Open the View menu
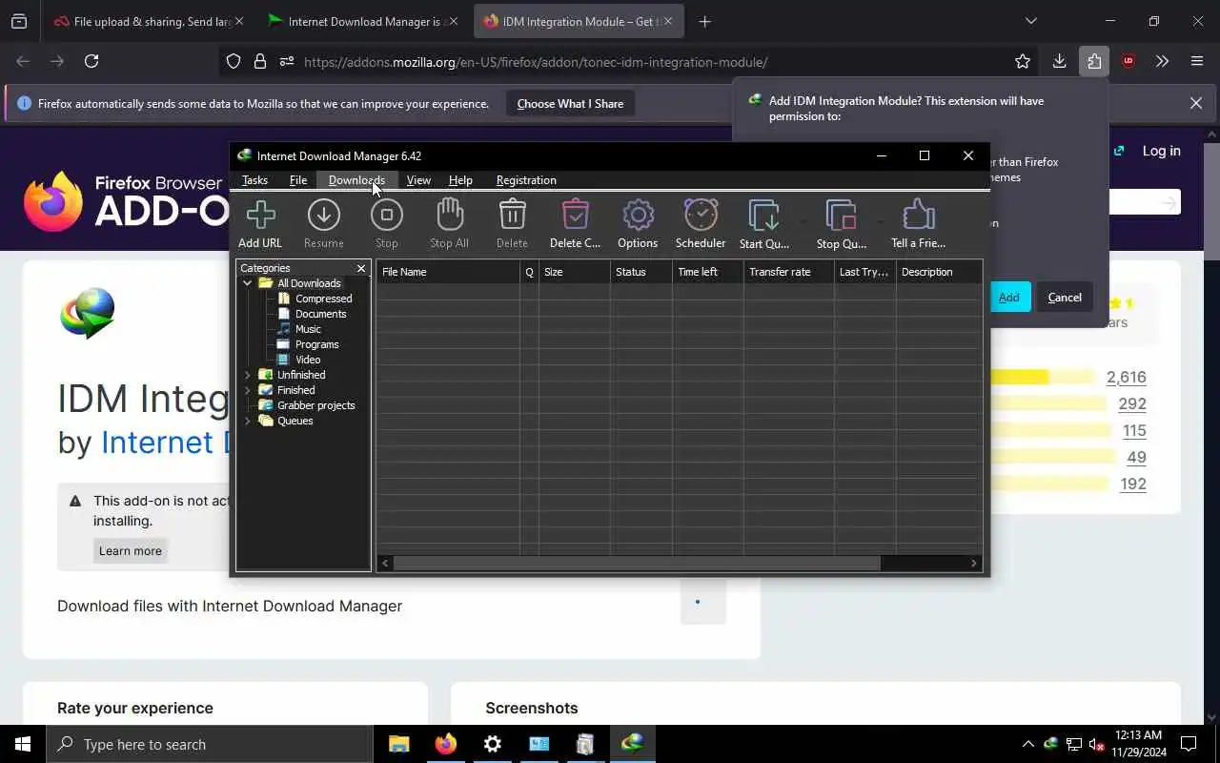Viewport: 1220px width, 763px height. click(418, 180)
